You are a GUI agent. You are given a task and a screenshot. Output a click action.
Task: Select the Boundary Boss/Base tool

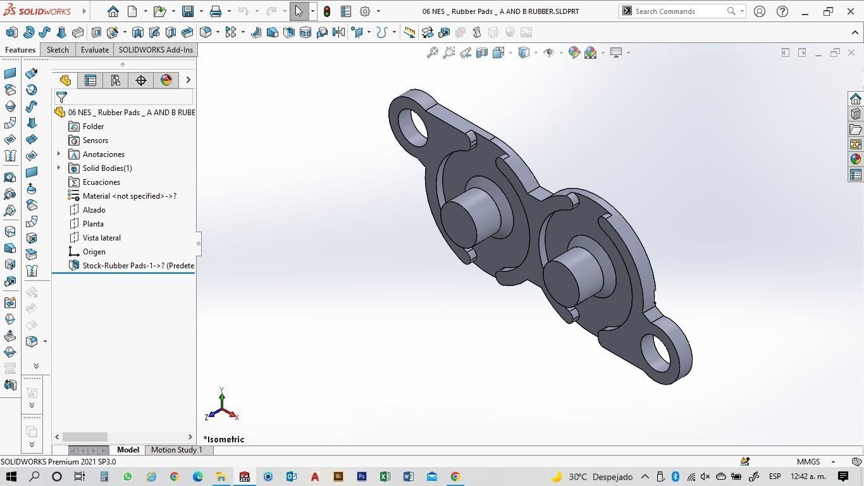tap(78, 32)
